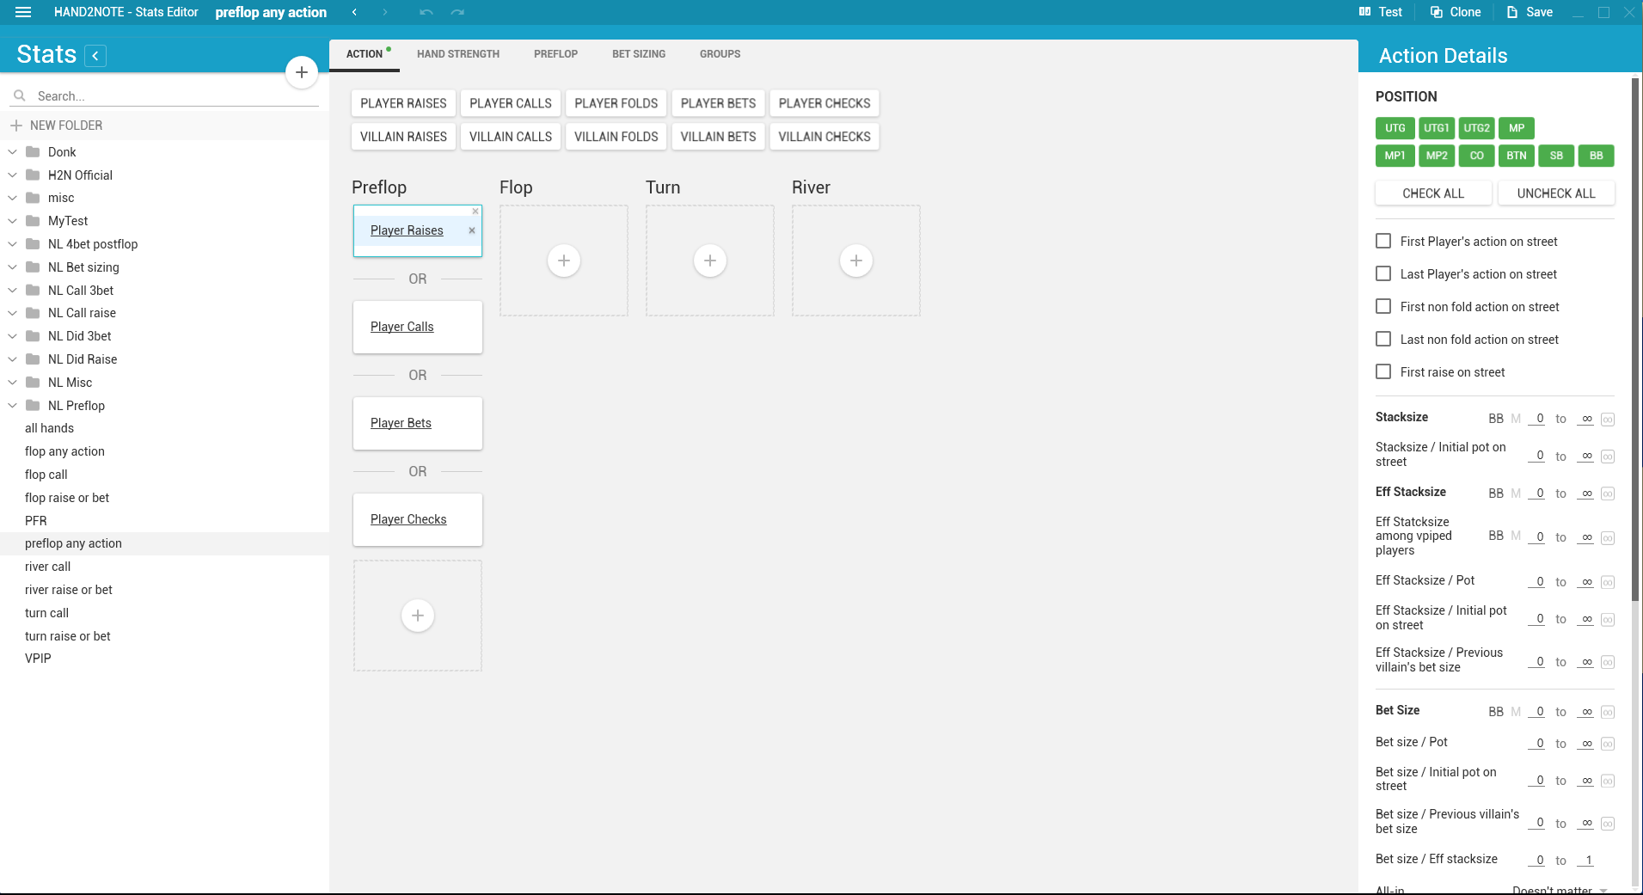The height and width of the screenshot is (895, 1643).
Task: Toggle the CO position
Action: pos(1477,156)
